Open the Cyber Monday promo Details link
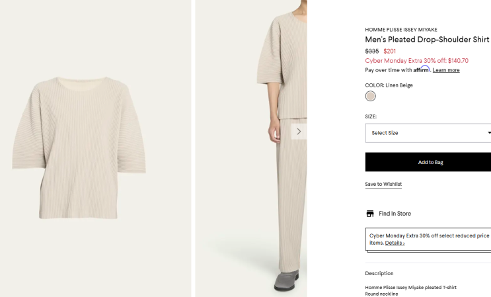The image size is (491, 297). coord(395,243)
